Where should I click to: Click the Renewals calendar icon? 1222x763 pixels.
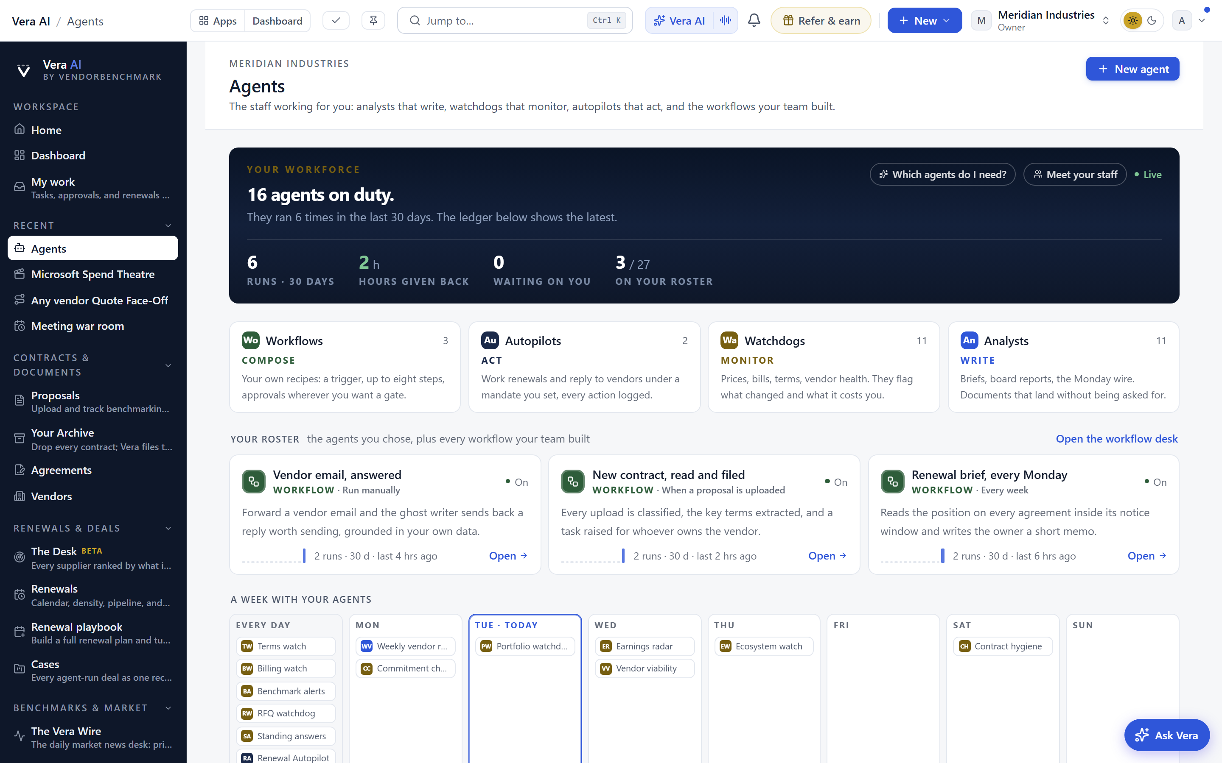pyautogui.click(x=20, y=595)
